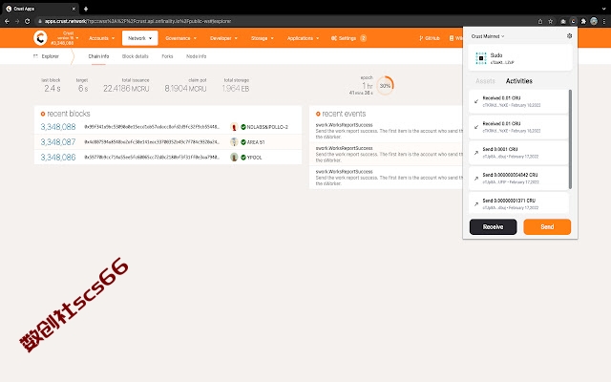Screen dimensions: 611x382
Task: Close the Crust Apps browser tab
Action: (74, 9)
